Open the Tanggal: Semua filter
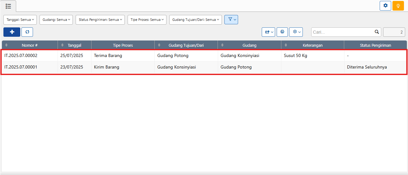This screenshot has height=175, width=408. click(x=20, y=20)
